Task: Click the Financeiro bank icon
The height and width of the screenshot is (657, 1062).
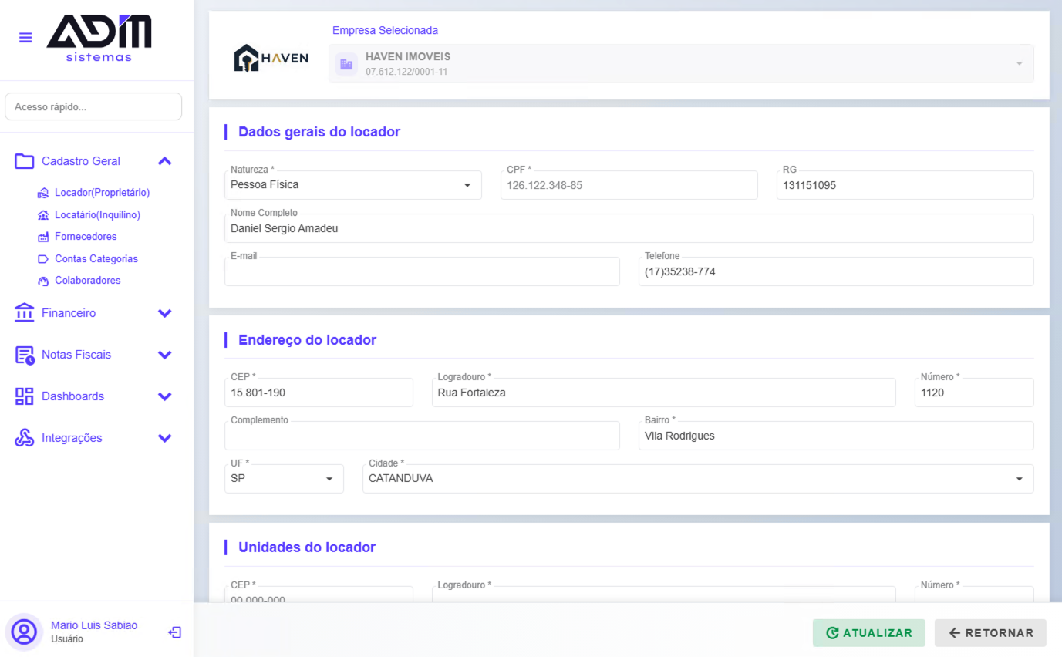Action: pos(25,313)
